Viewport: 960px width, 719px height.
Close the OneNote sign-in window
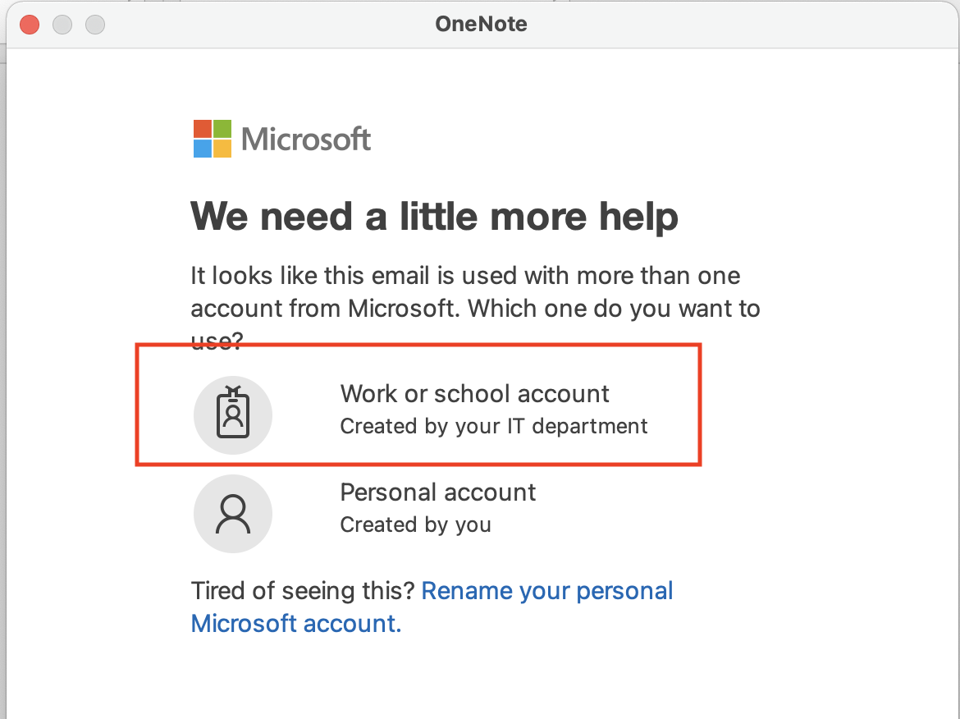click(30, 25)
